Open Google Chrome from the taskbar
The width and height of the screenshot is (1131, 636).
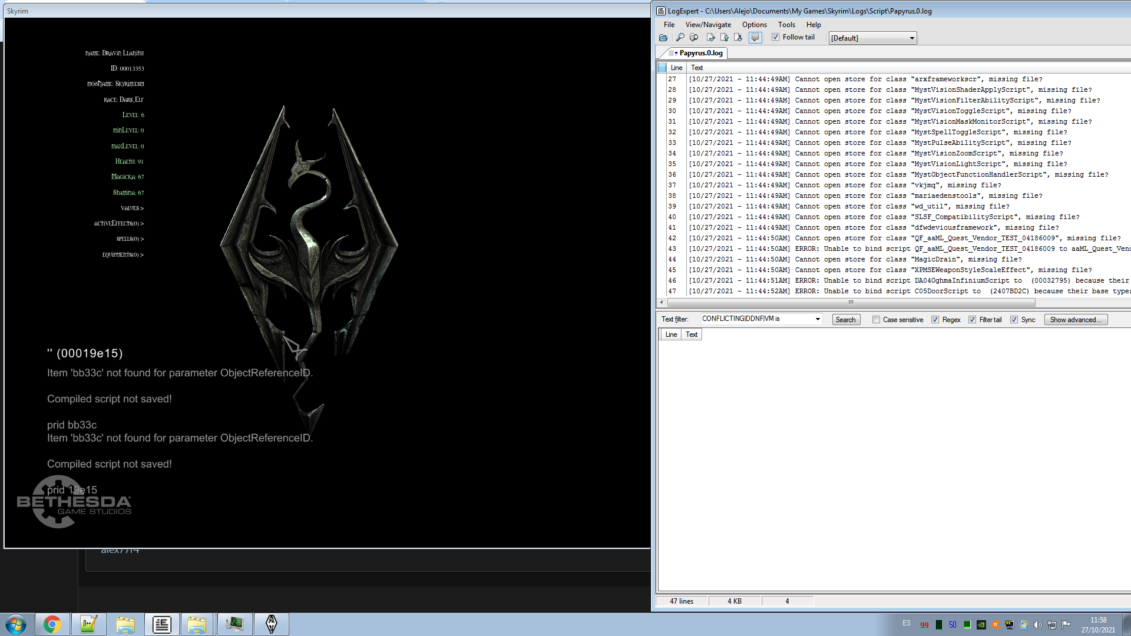point(52,624)
